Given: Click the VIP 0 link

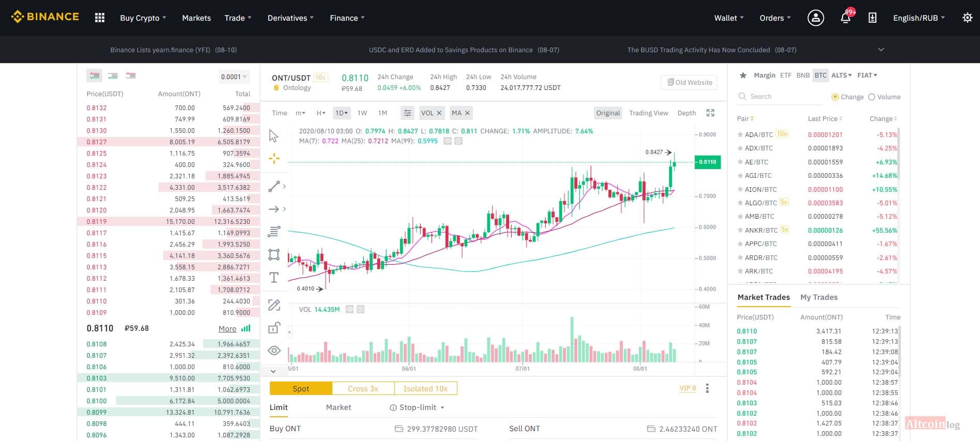Looking at the screenshot, I should (x=688, y=388).
